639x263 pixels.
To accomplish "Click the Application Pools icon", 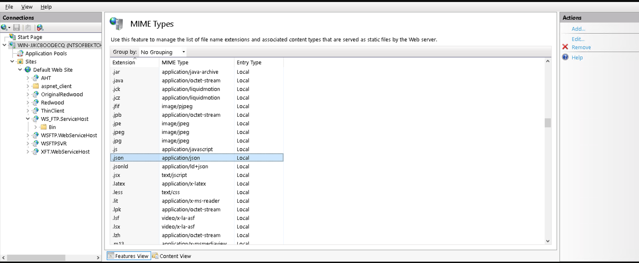I will click(x=20, y=53).
